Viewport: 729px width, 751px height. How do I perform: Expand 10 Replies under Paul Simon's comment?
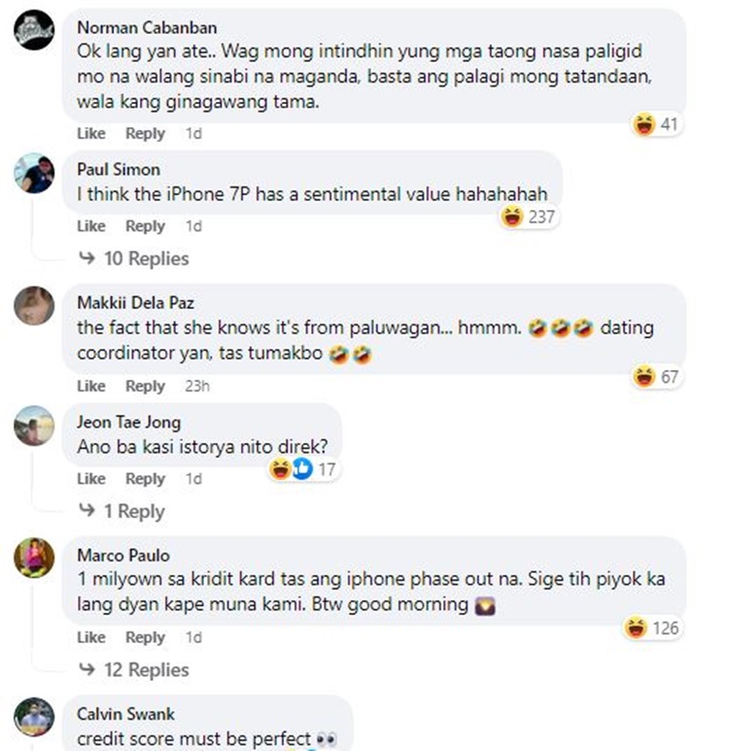click(x=134, y=258)
